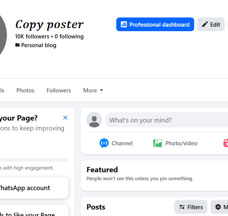Dismiss the page improvement card
Screen dimensions: 228x216
click(65, 118)
